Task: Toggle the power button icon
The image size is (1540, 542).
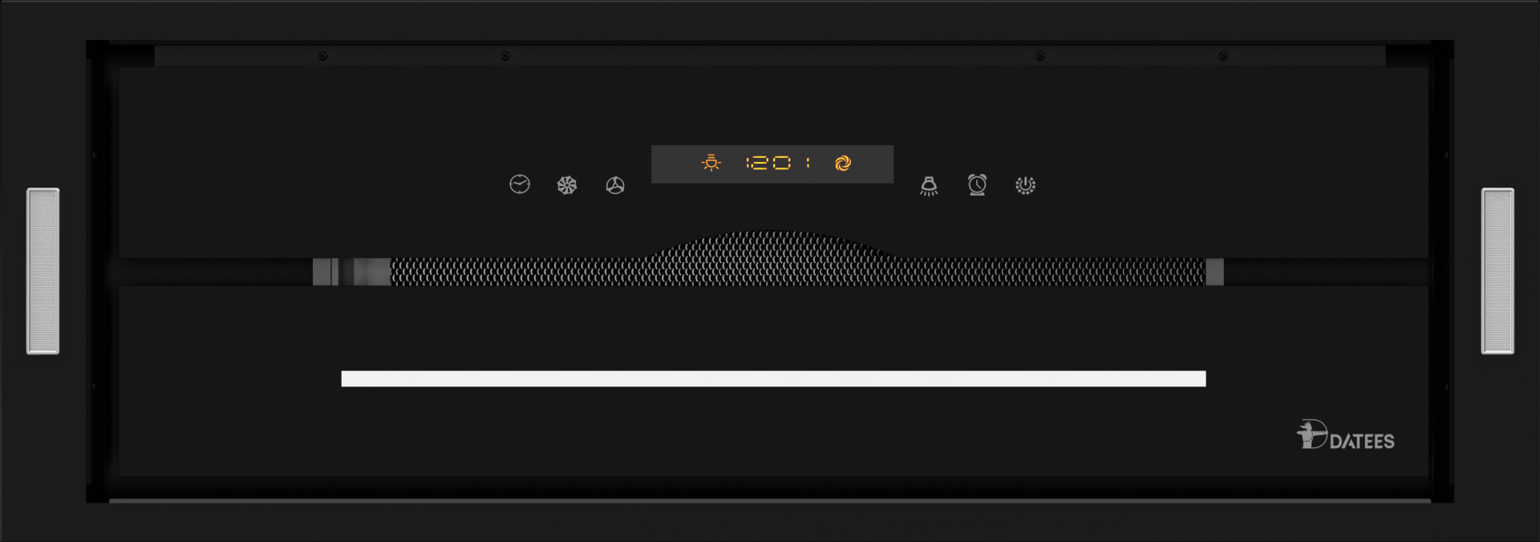Action: (x=1025, y=185)
